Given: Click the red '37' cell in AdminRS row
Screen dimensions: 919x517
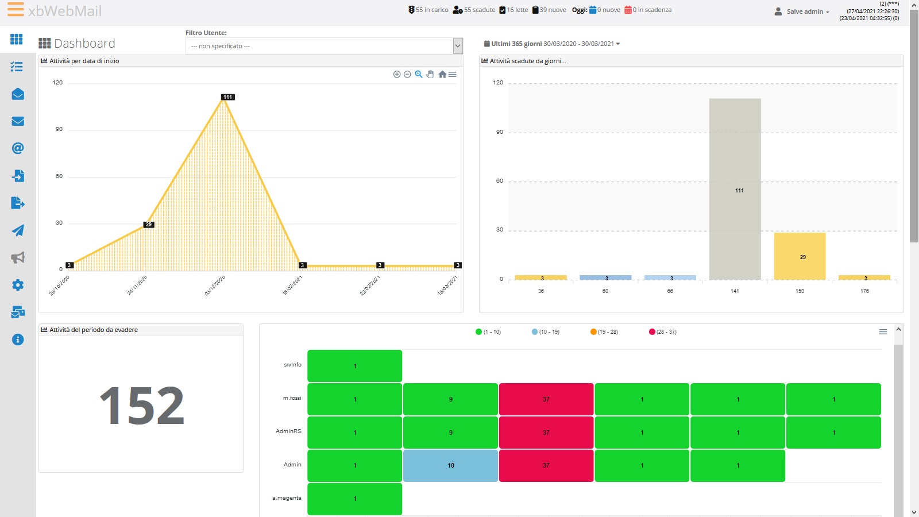Looking at the screenshot, I should pos(546,433).
